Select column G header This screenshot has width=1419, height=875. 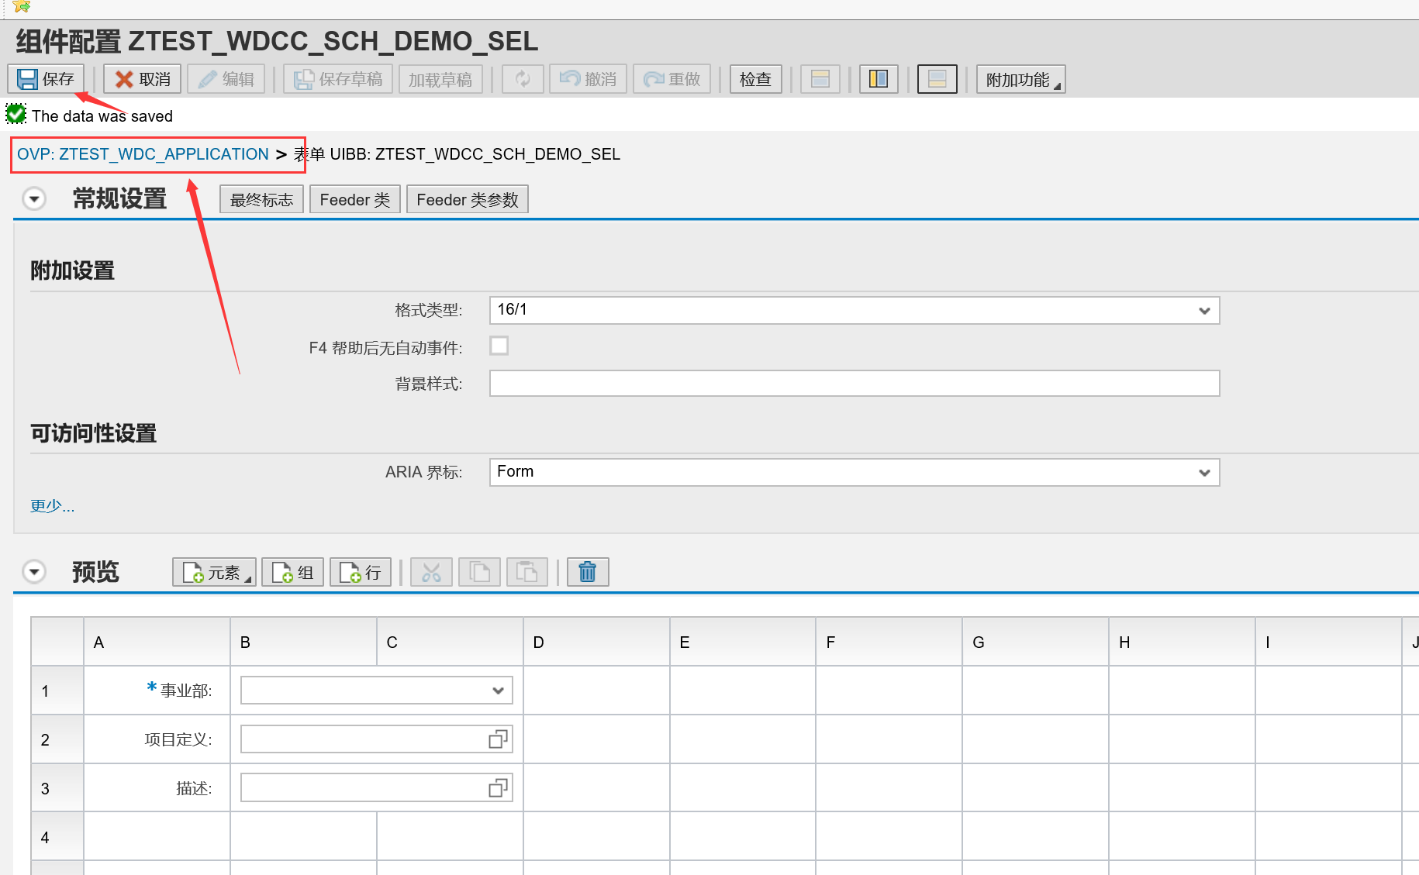(x=1035, y=642)
